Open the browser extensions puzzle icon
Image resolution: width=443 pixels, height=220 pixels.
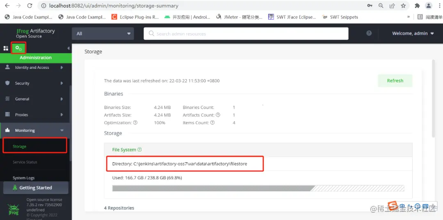coord(417,6)
